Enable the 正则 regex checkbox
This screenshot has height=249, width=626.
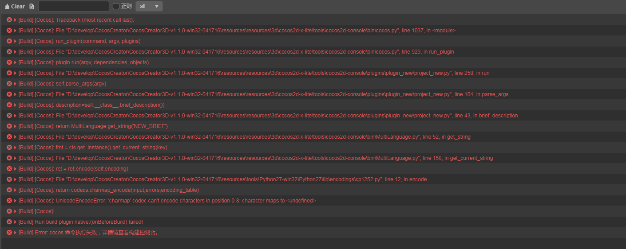point(116,6)
